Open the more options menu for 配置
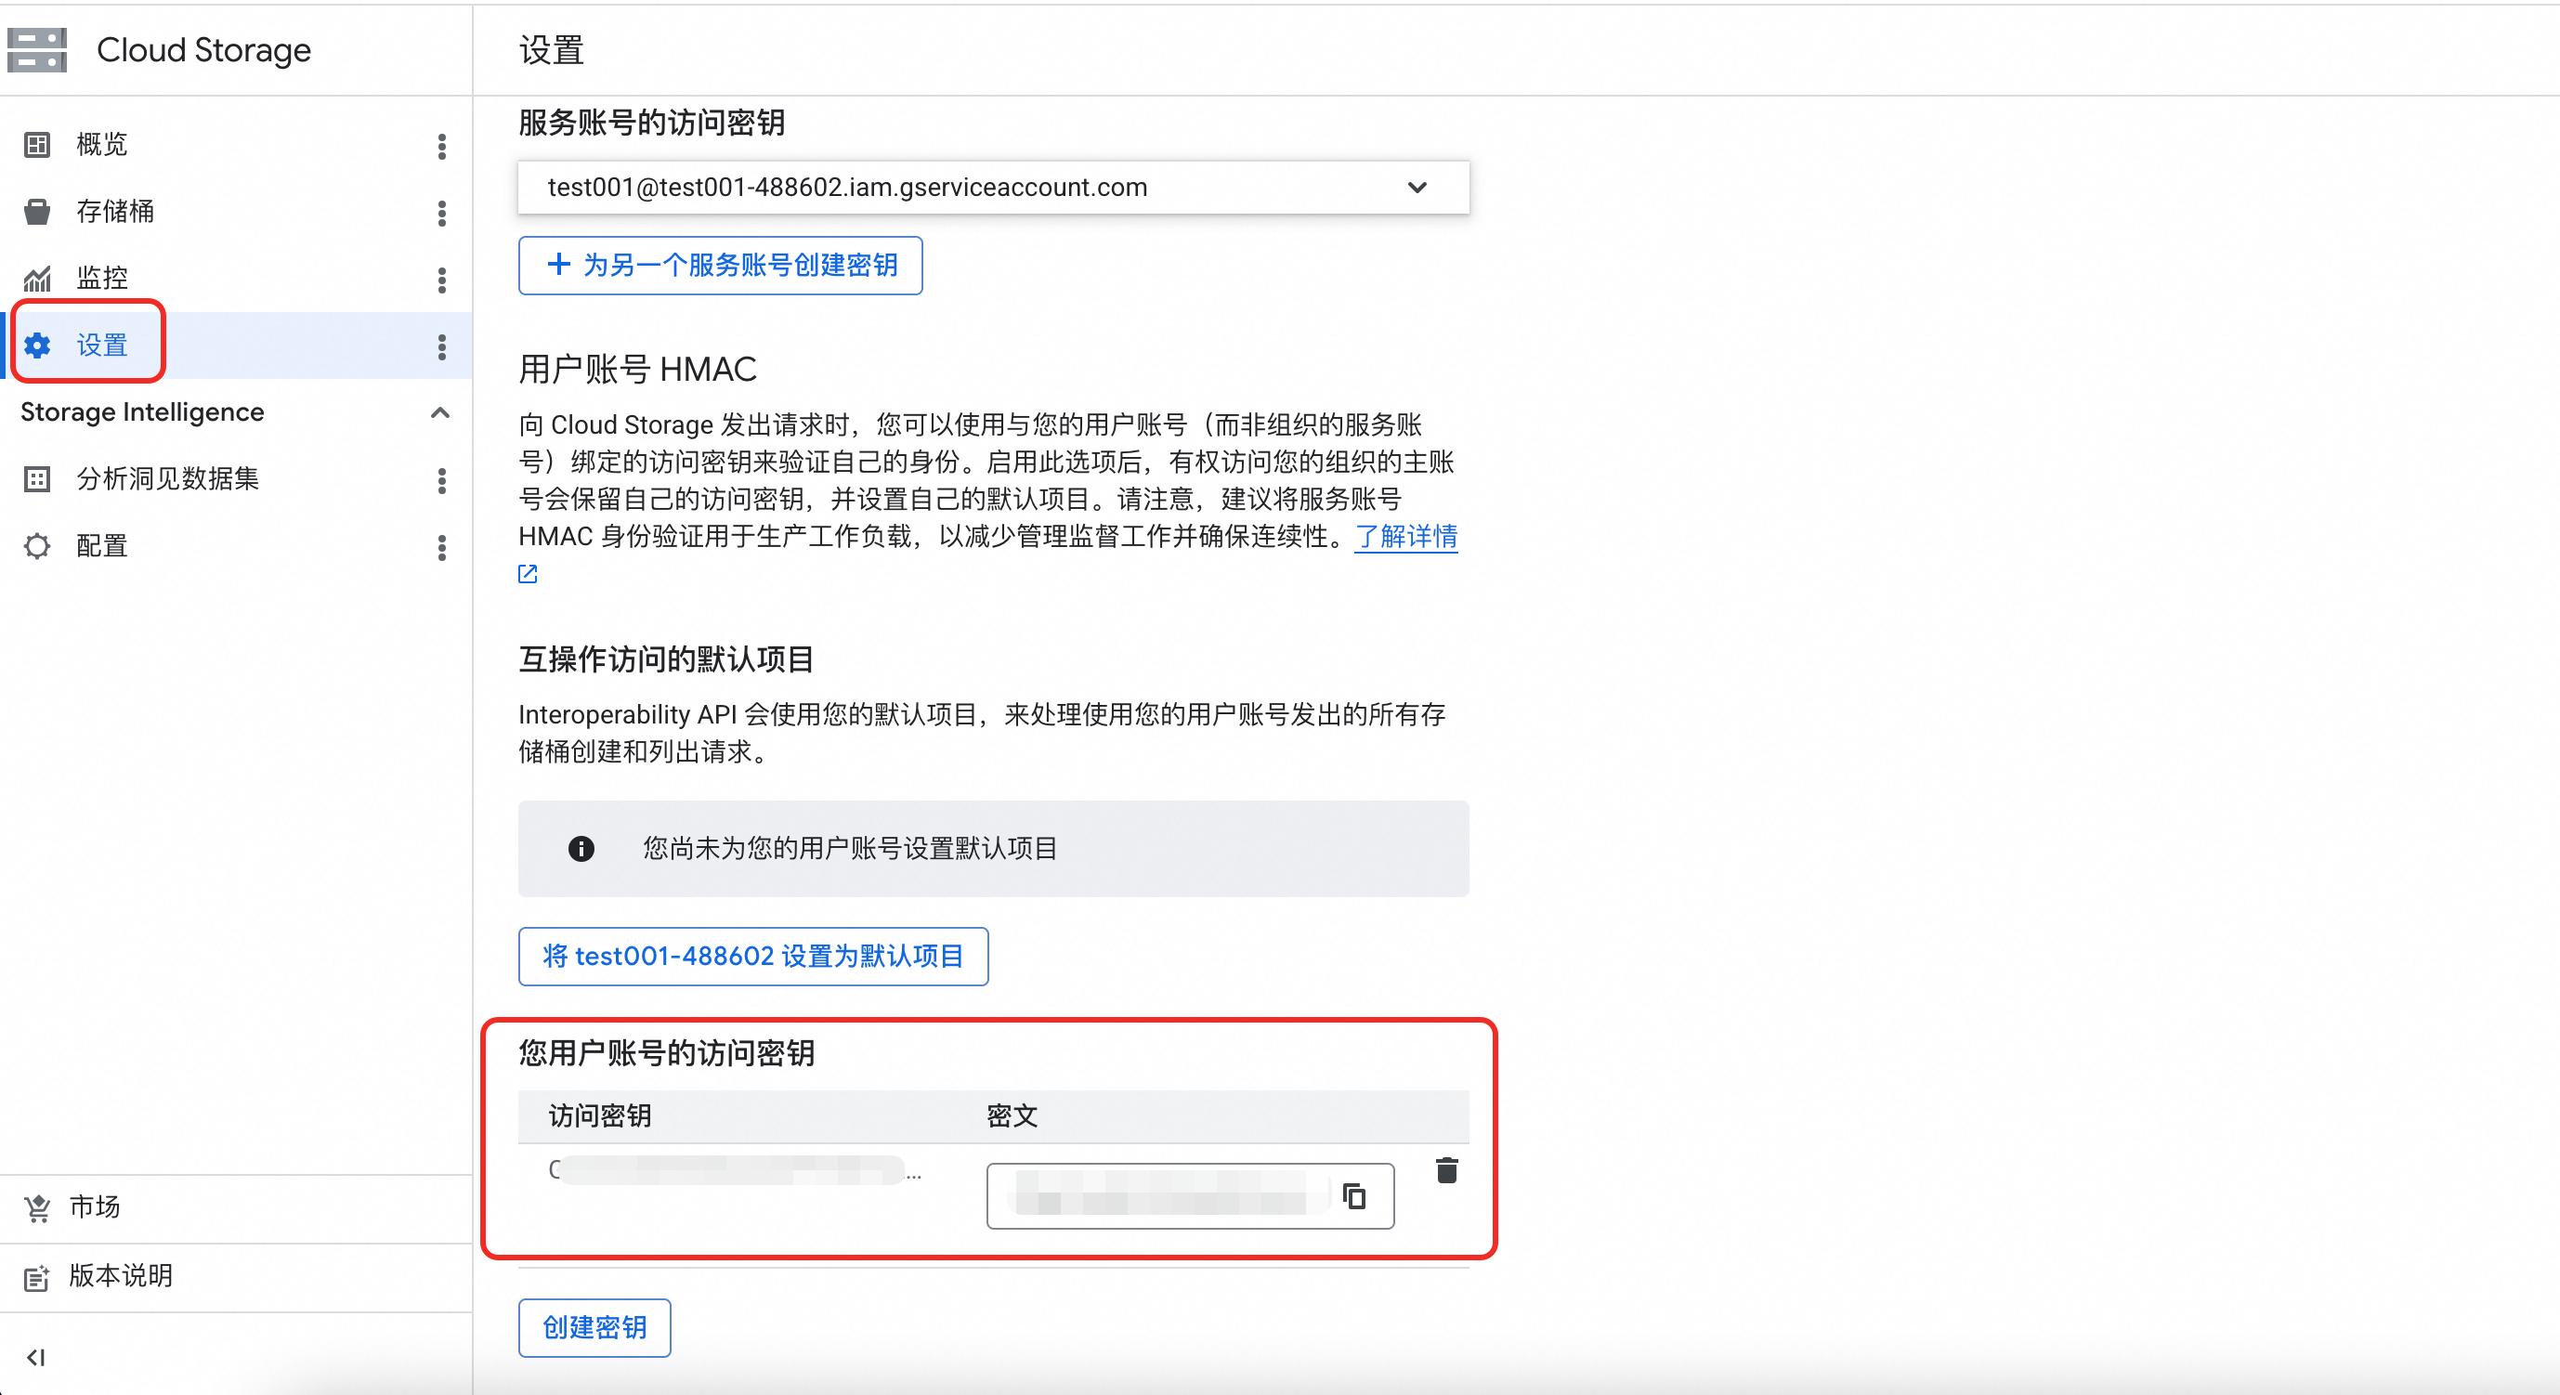 coord(442,546)
